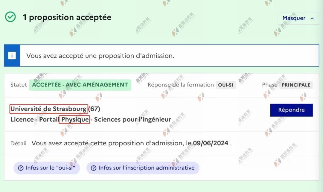Viewport: 323px width, 192px height.
Task: Click the 1 proposition acceptée heading
Action: coord(67,17)
